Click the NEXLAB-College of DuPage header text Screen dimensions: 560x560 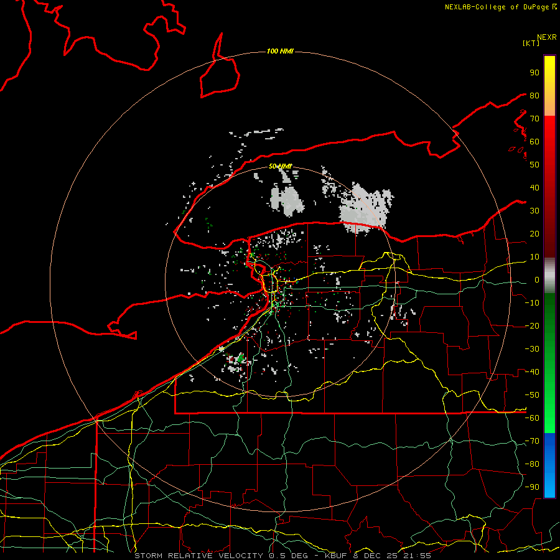tap(497, 7)
